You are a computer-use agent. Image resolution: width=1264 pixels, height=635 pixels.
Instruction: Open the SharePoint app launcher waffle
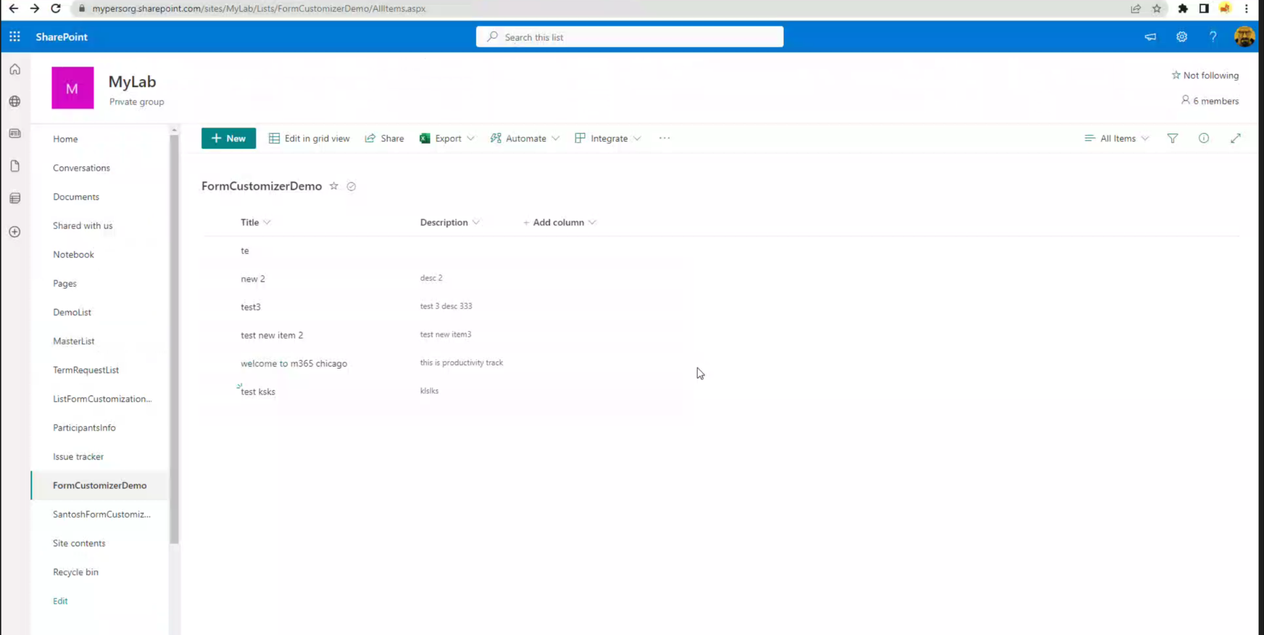point(14,36)
